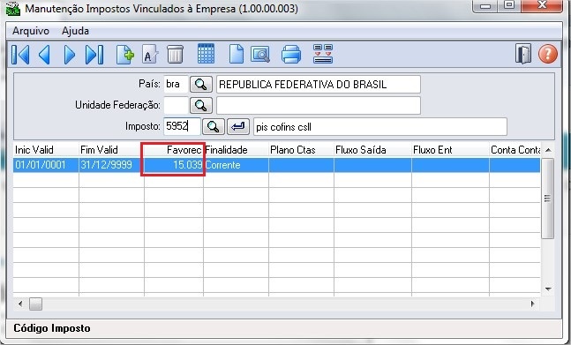571x345 pixels.
Task: Open the blue grid calendar icon
Action: coord(206,54)
